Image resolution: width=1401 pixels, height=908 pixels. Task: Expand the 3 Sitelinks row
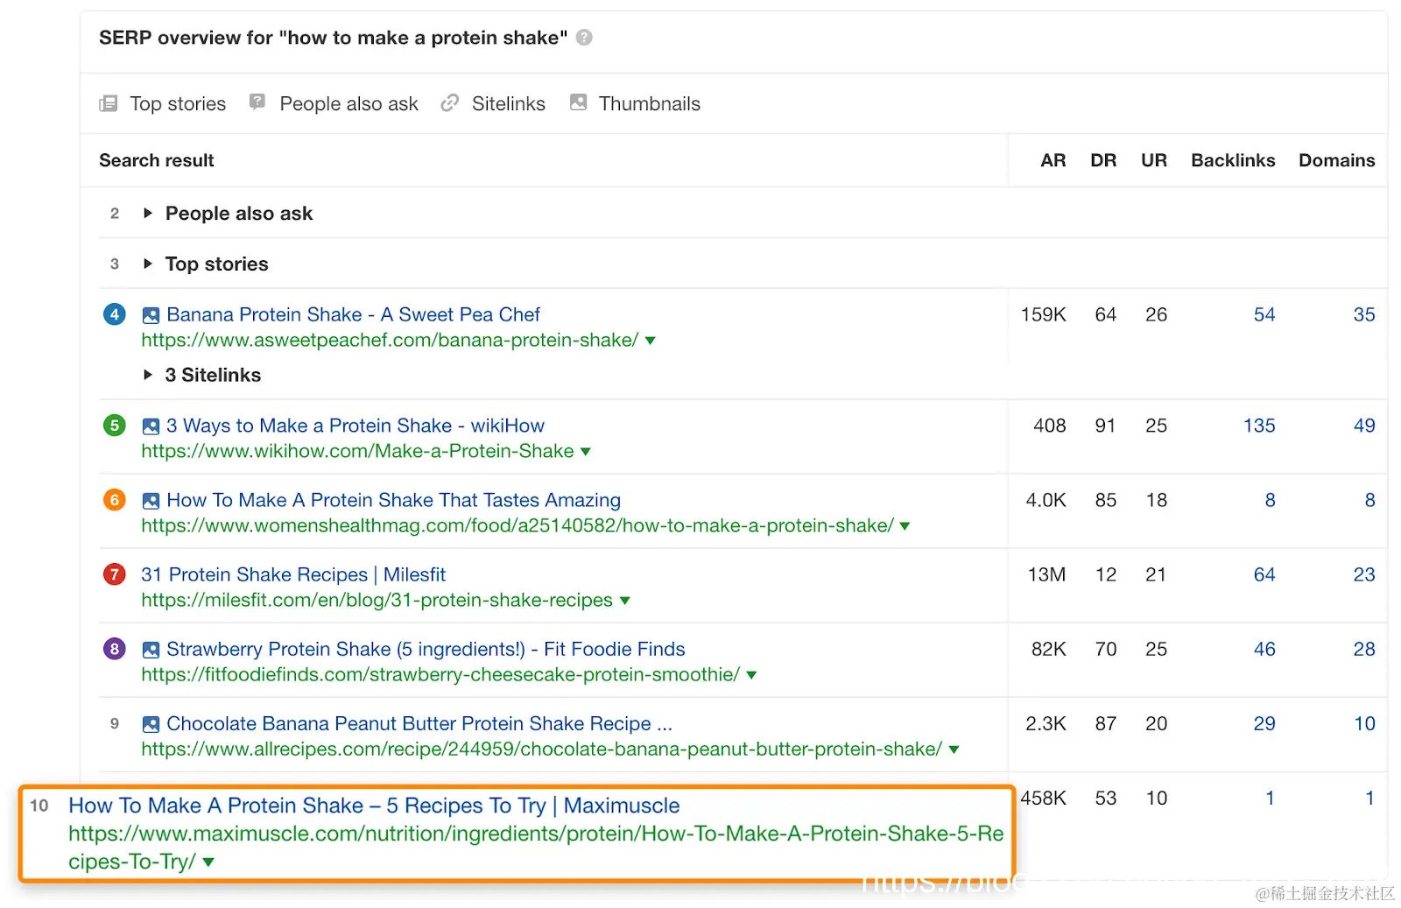pyautogui.click(x=148, y=375)
